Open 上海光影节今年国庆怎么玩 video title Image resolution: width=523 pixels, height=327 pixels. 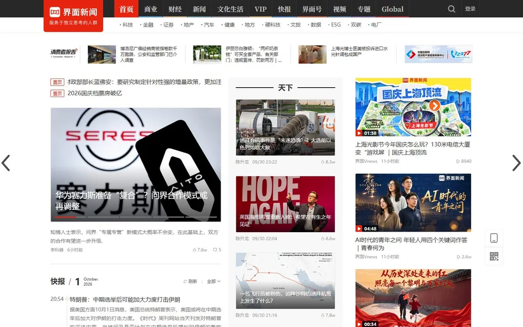coord(412,148)
